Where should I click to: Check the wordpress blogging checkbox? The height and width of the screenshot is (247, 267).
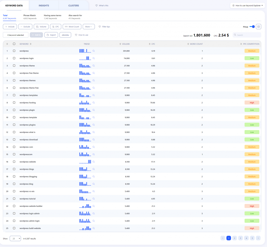14,177
